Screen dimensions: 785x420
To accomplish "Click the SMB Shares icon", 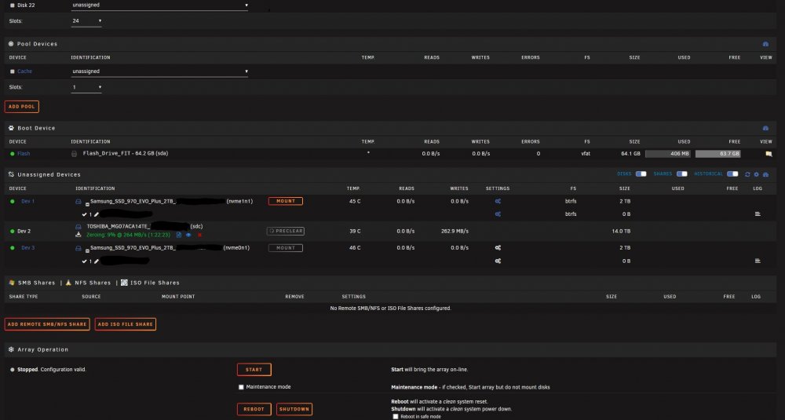I will pyautogui.click(x=12, y=283).
